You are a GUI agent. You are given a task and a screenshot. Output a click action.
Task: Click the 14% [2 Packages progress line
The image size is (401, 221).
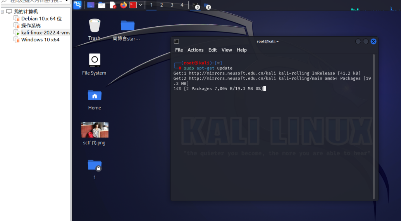[218, 88]
